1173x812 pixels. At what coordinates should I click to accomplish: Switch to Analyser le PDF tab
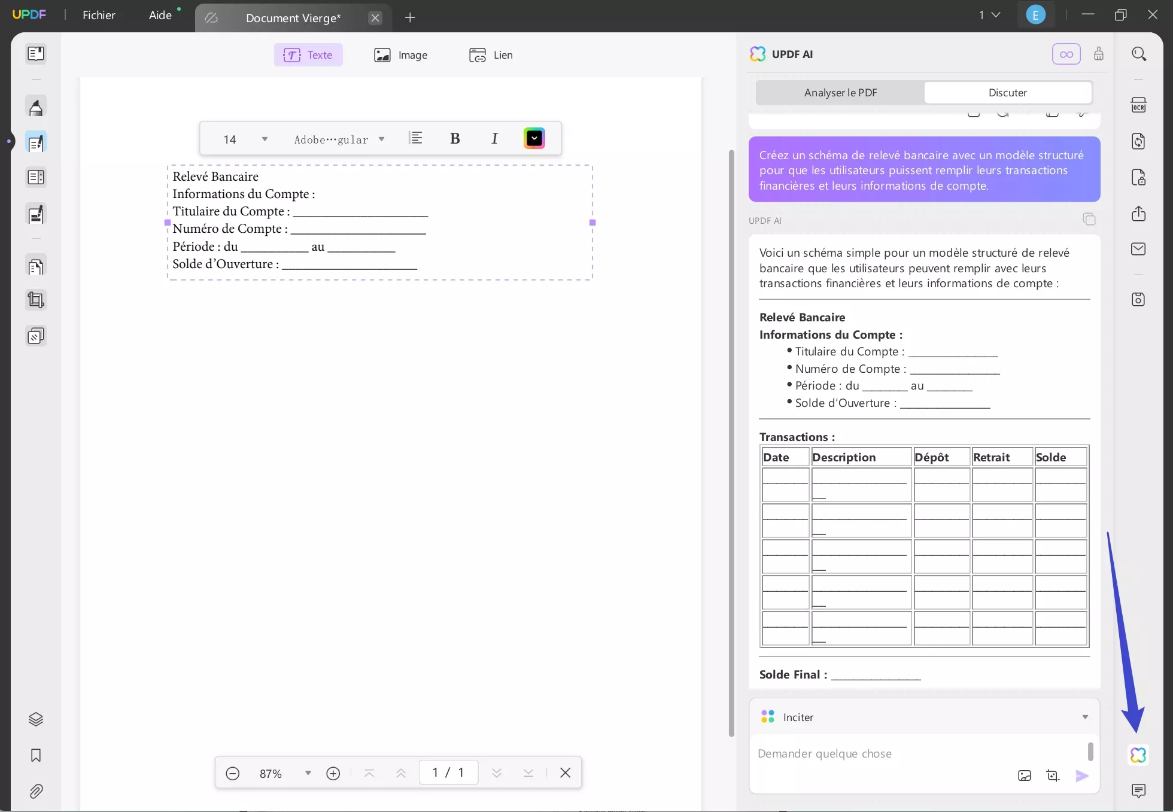pos(840,93)
